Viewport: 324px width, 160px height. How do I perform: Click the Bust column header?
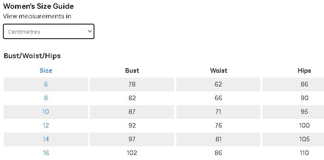[x=132, y=71]
